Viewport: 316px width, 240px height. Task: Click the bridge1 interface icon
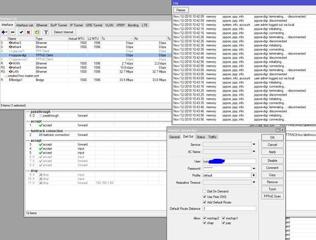pyautogui.click(x=10, y=80)
